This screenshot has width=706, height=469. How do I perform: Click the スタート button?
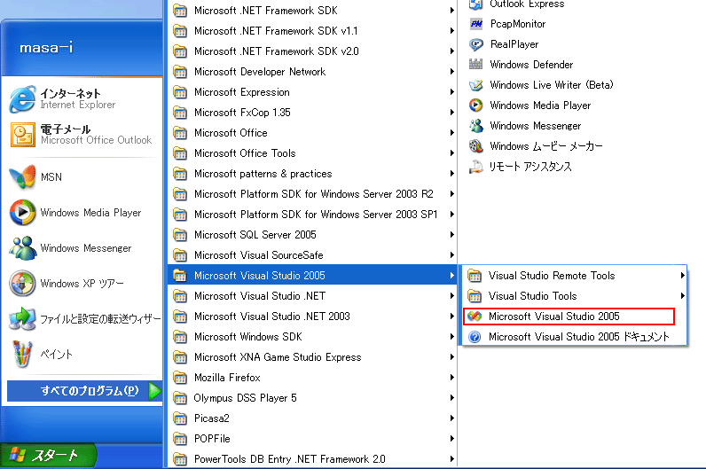coord(48,456)
